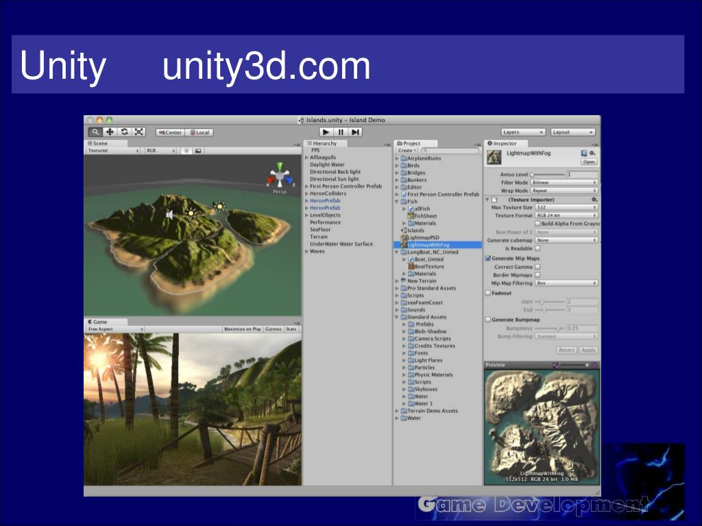Click the Apply button in Inspector

pos(588,350)
